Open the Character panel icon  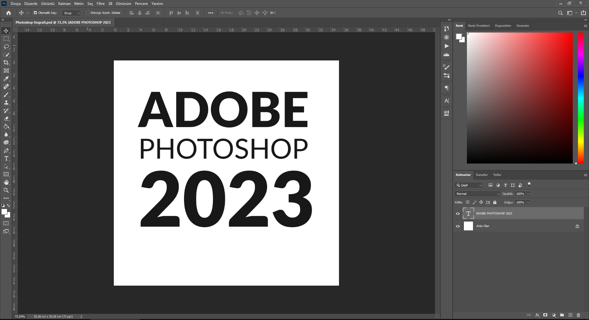pyautogui.click(x=447, y=101)
